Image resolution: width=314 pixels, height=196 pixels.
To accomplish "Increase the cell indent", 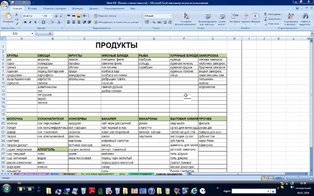I will click(x=89, y=22).
